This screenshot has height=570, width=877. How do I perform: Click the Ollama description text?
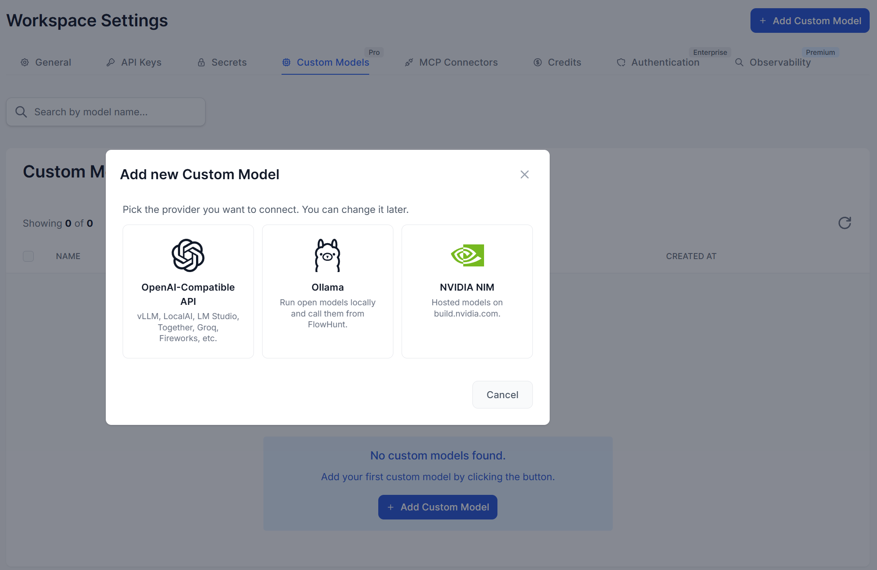328,313
